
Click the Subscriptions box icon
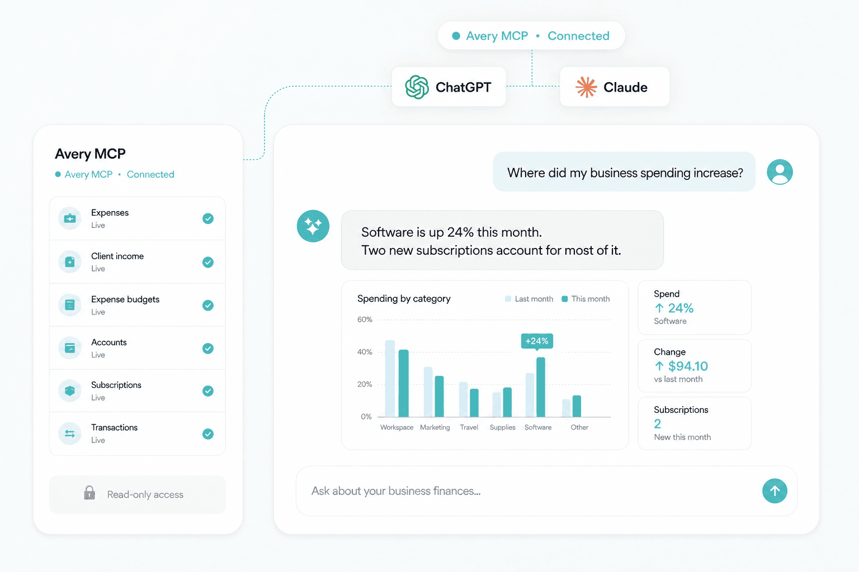pos(70,391)
